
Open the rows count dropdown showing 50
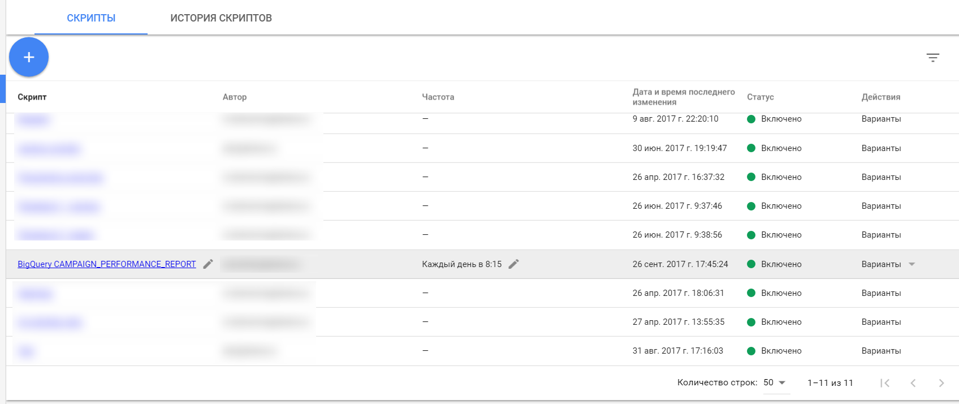pos(774,382)
